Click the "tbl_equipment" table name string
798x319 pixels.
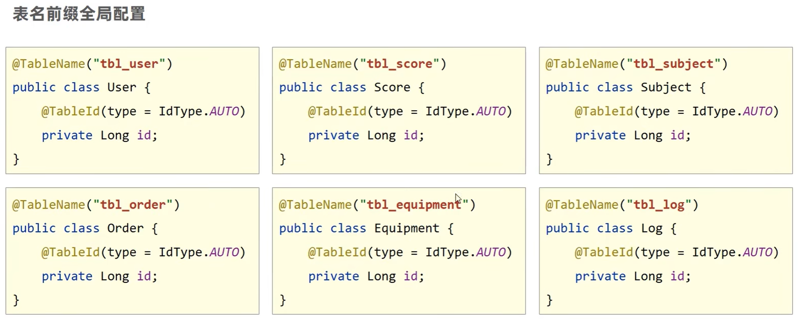click(x=414, y=205)
